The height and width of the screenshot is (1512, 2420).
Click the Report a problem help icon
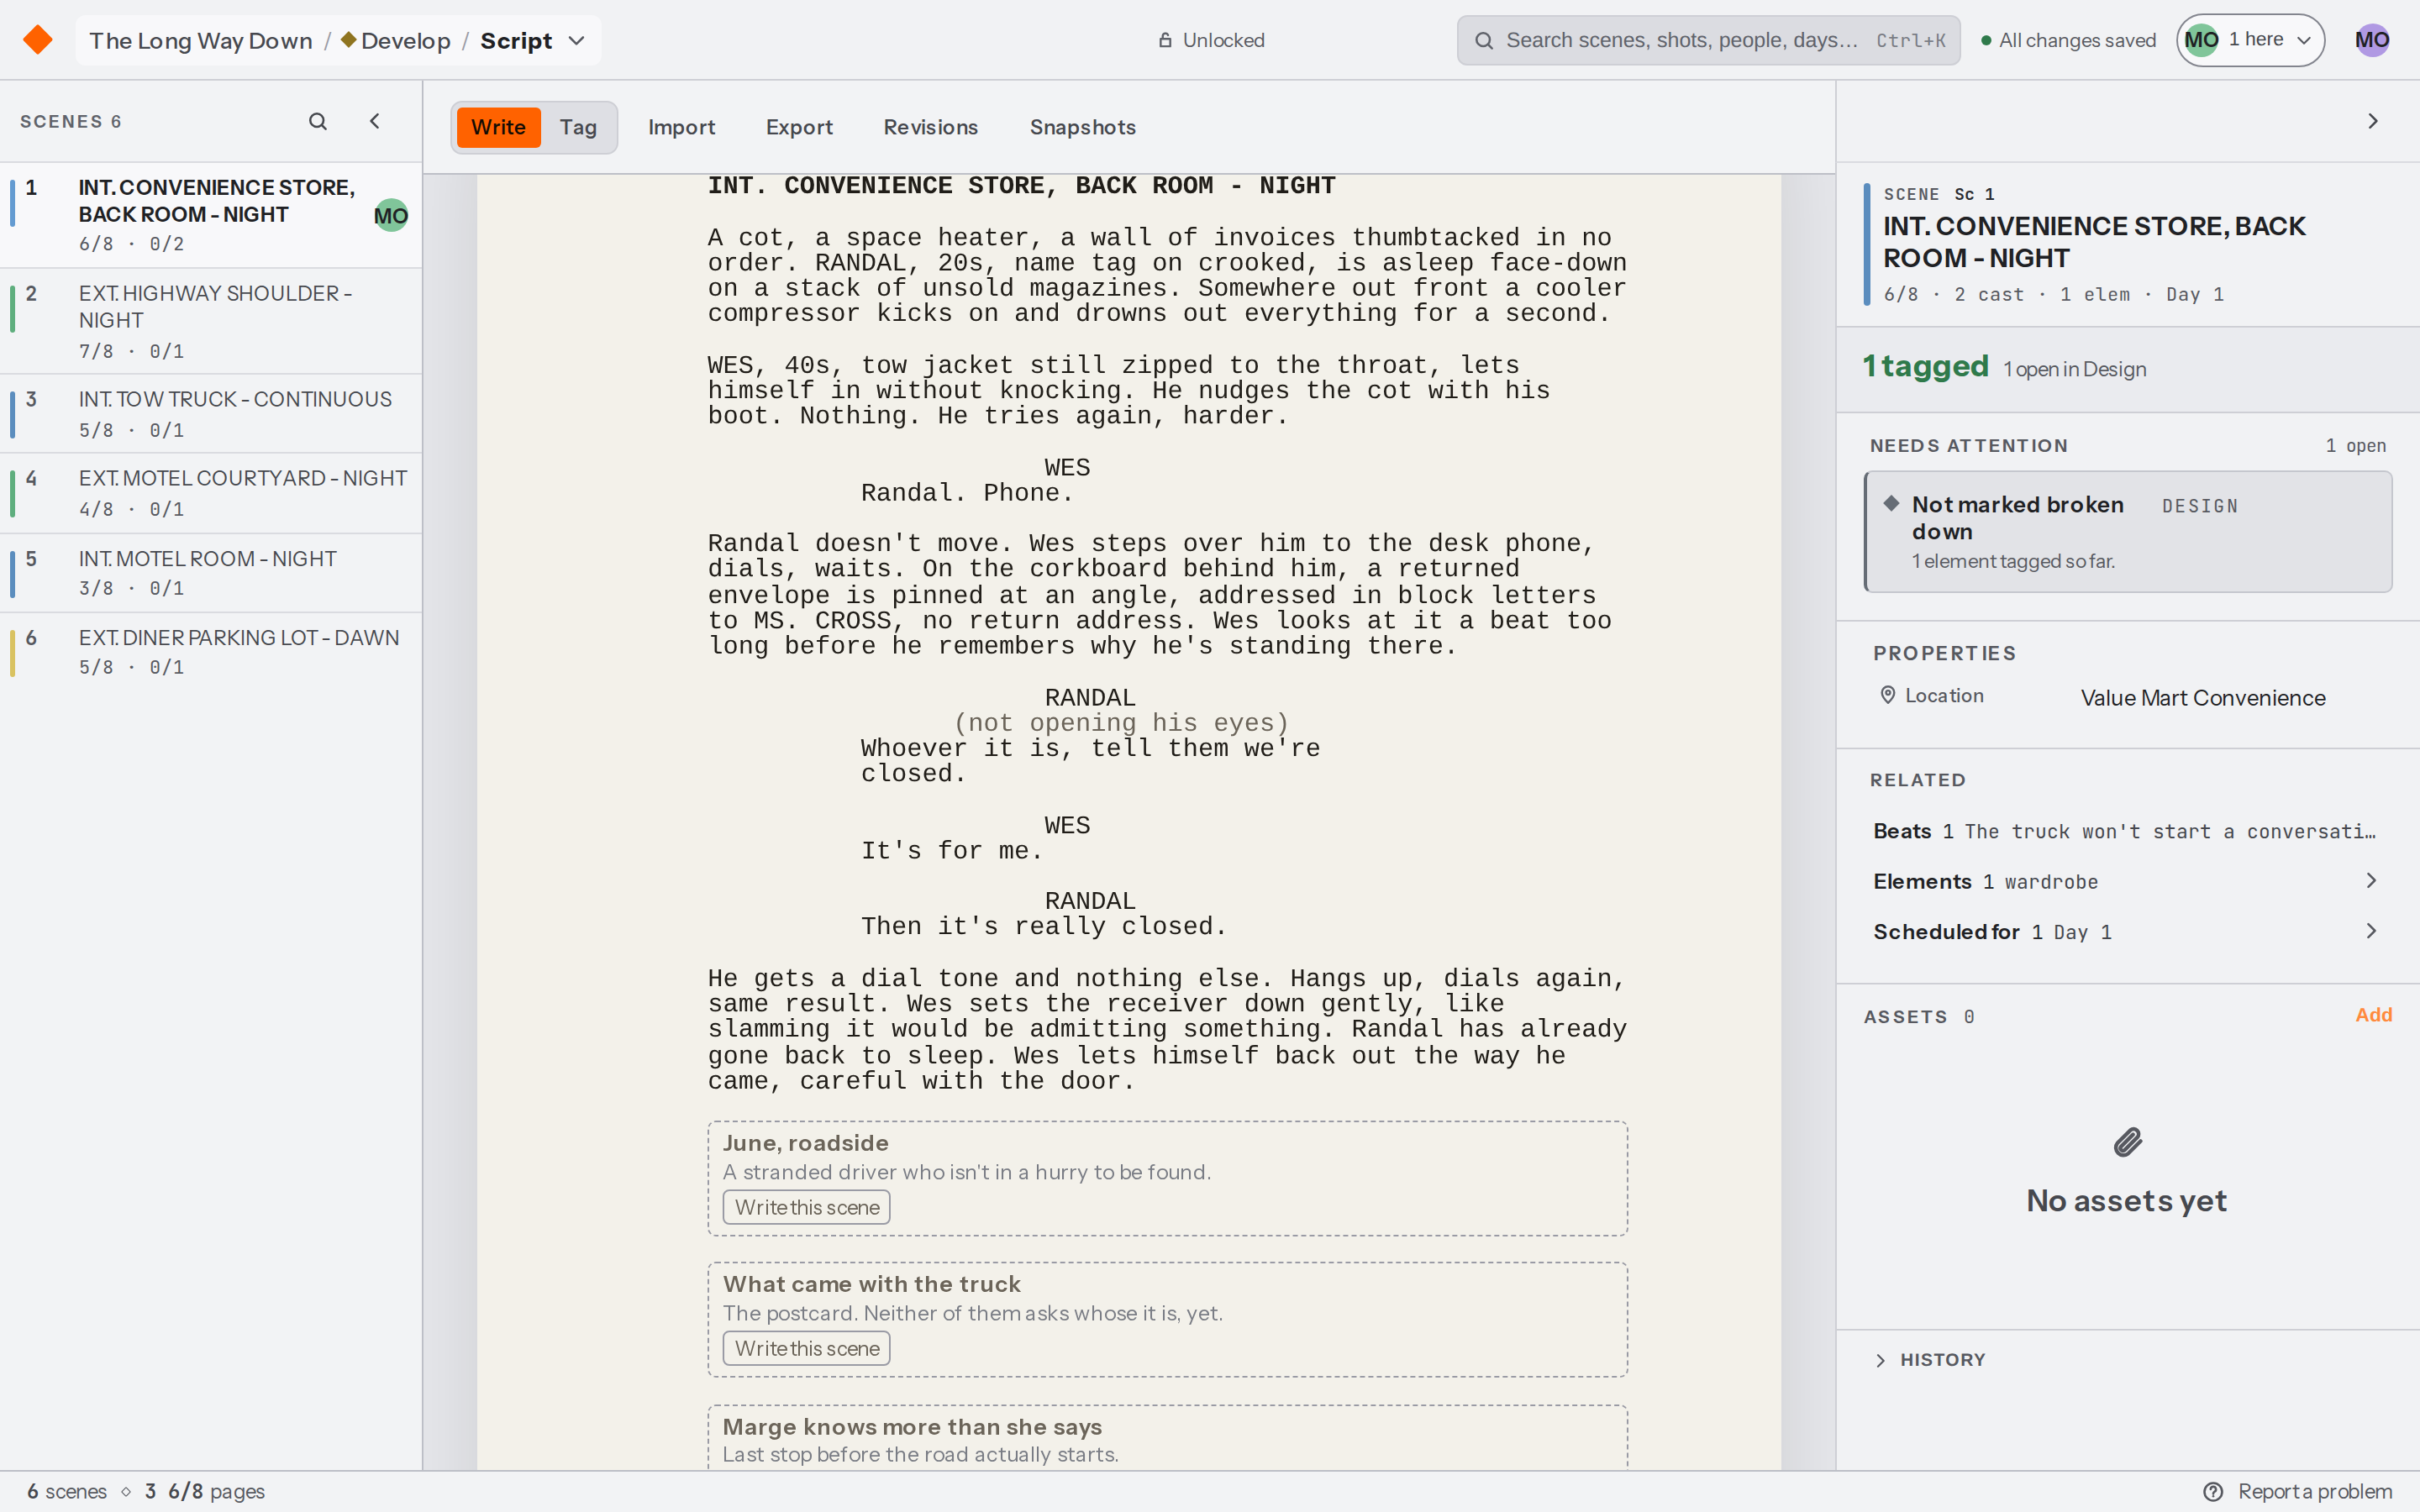pyautogui.click(x=2213, y=1491)
